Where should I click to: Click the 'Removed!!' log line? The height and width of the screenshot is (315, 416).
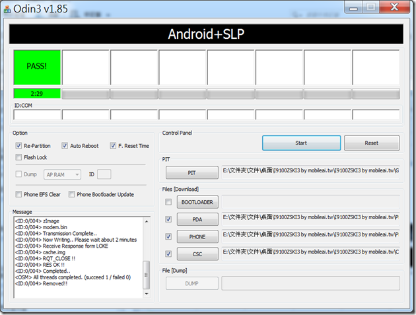[x=42, y=284]
